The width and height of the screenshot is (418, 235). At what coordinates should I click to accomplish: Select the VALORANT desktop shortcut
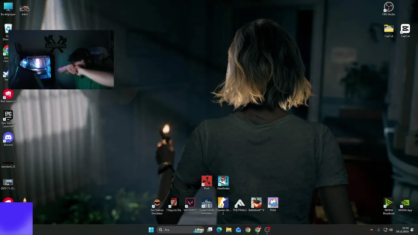(x=190, y=205)
